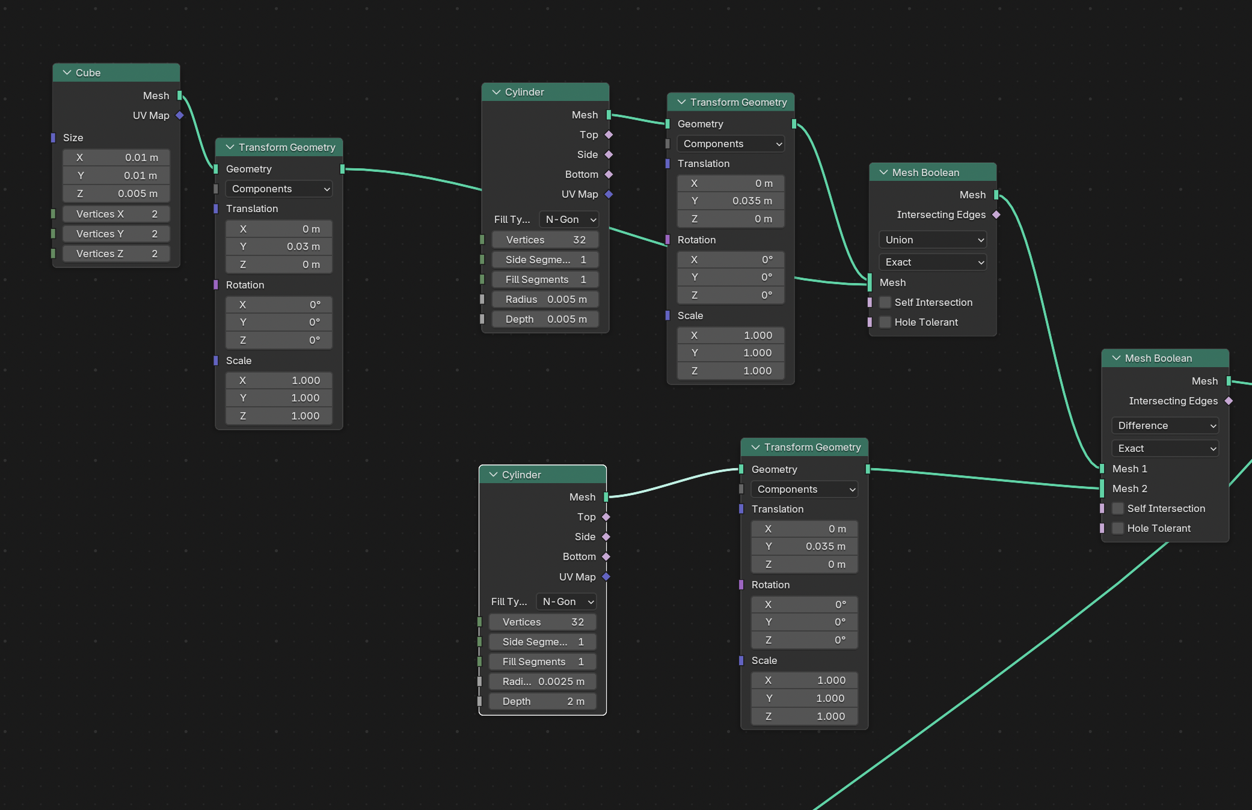
Task: Click the lower Cylinder's UV Map output socket
Action: point(606,577)
